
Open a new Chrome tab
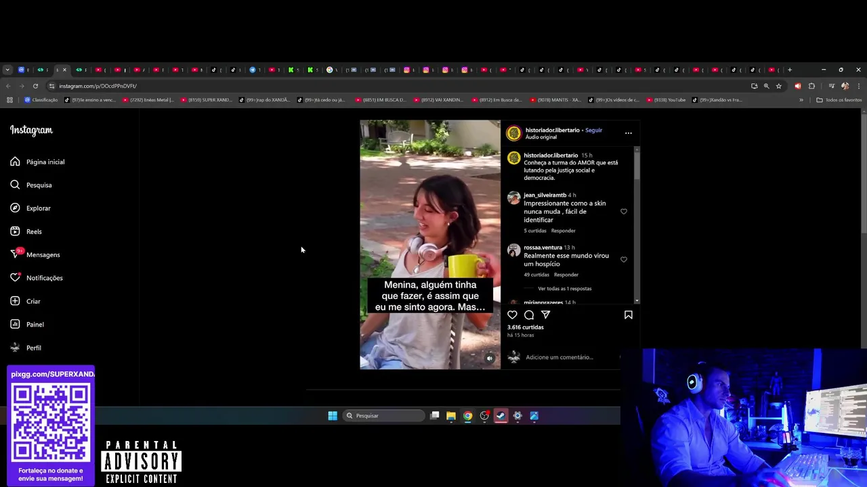pyautogui.click(x=789, y=70)
